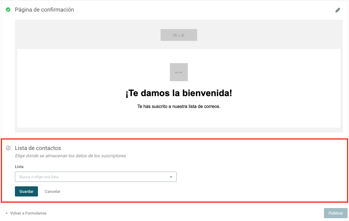This screenshot has width=349, height=221.
Task: Click the Publicar button
Action: [336, 213]
